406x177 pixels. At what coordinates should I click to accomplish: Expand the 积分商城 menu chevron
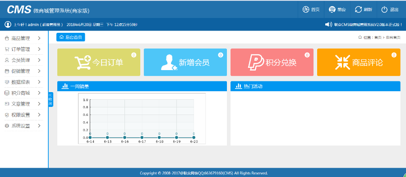39,93
